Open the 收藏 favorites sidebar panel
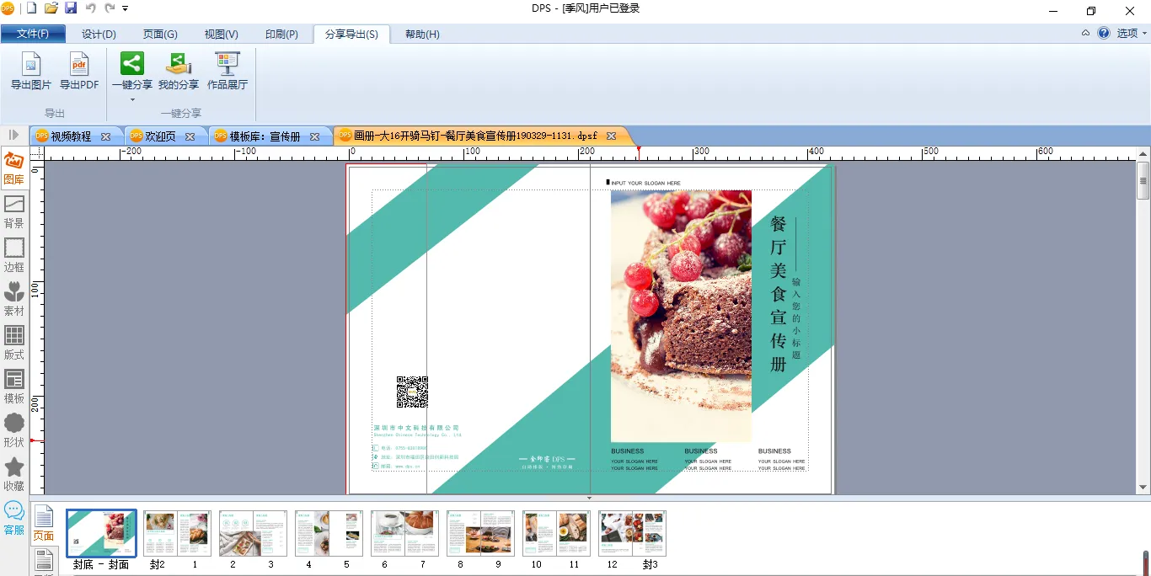This screenshot has height=576, width=1151. tap(14, 475)
